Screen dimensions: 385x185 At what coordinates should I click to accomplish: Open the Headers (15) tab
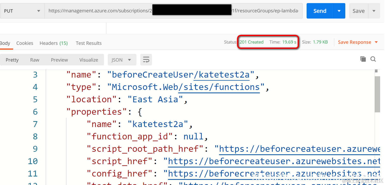54,43
